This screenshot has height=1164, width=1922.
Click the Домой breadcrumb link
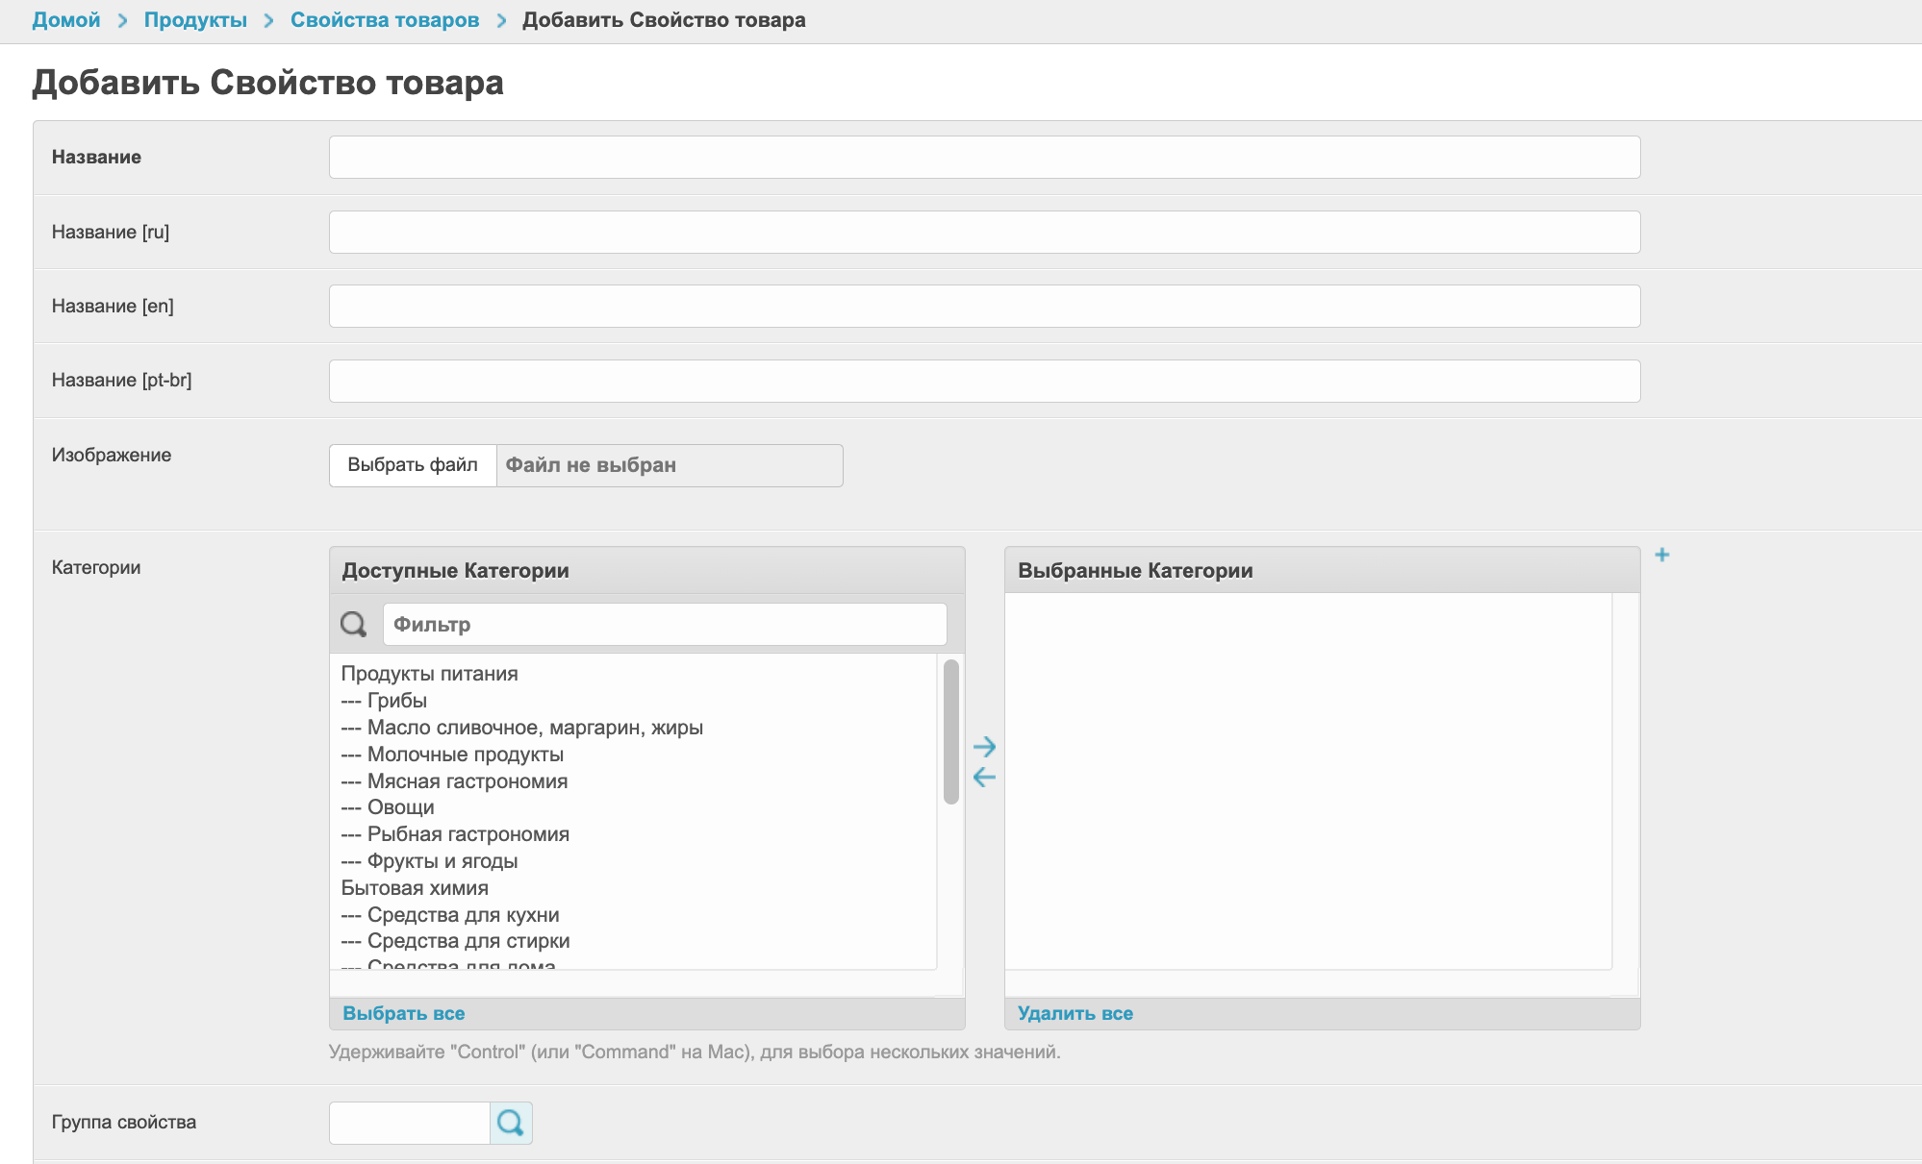tap(66, 20)
